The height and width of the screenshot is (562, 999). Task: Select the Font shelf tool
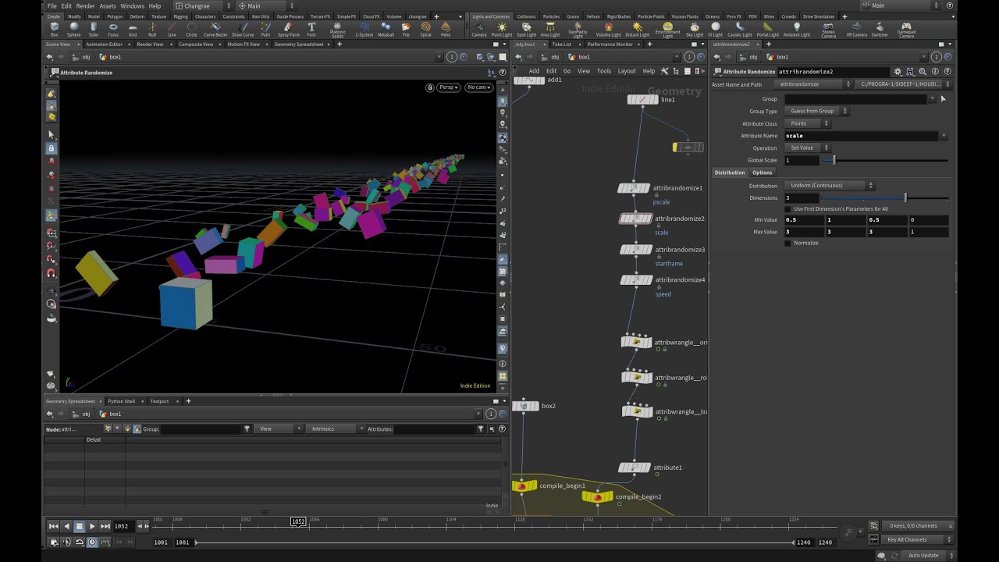point(311,30)
